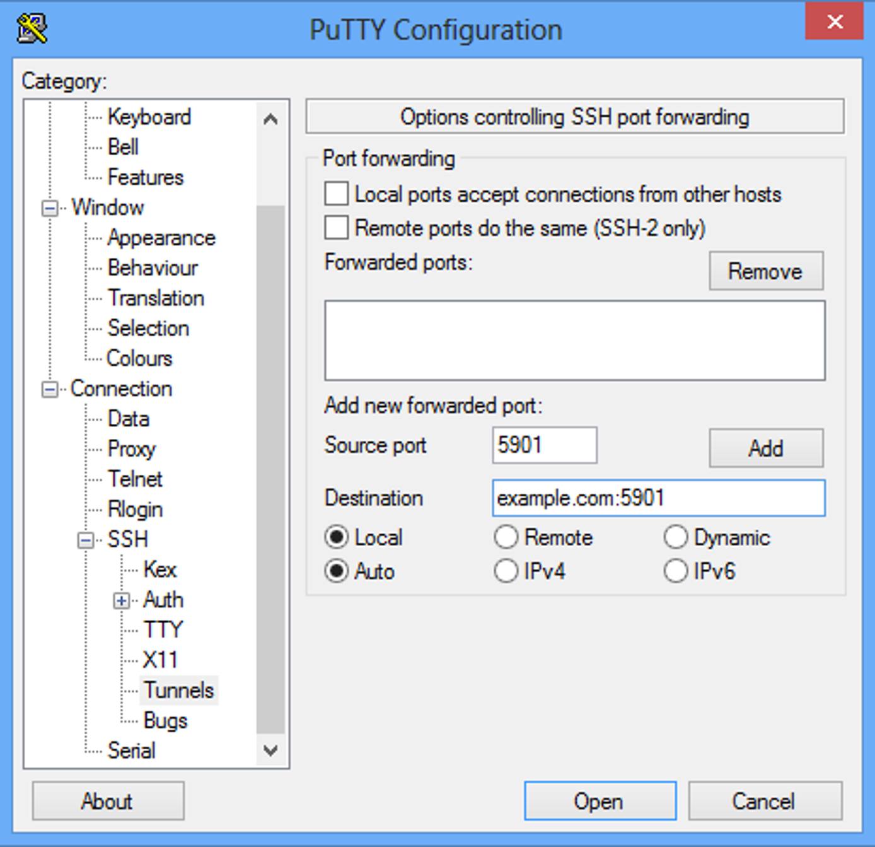Click inside the Source port field
Image resolution: width=875 pixels, height=847 pixels.
[544, 445]
